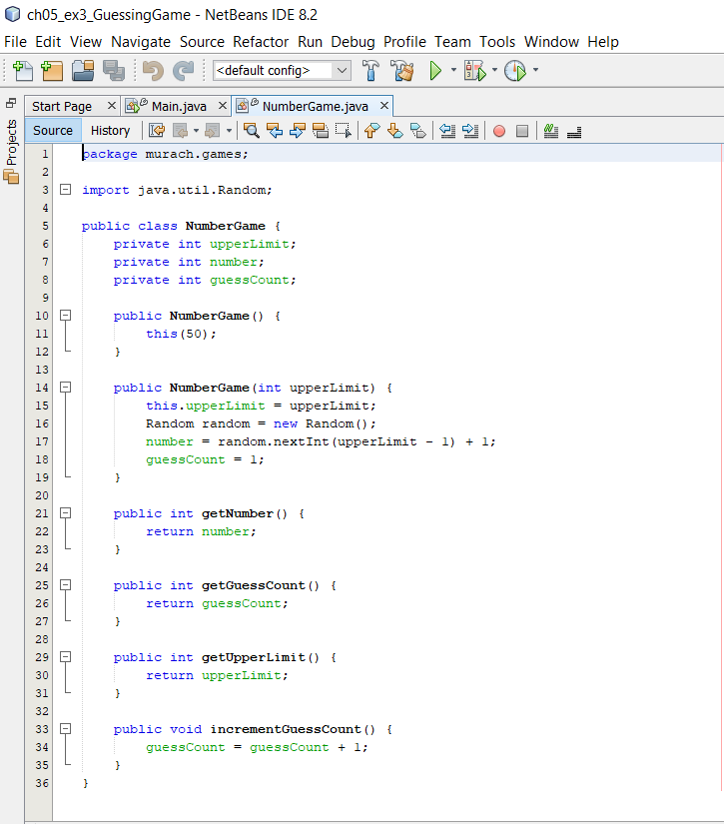Collapse the NumberGame(int upperLimit) constructor fold

point(66,388)
